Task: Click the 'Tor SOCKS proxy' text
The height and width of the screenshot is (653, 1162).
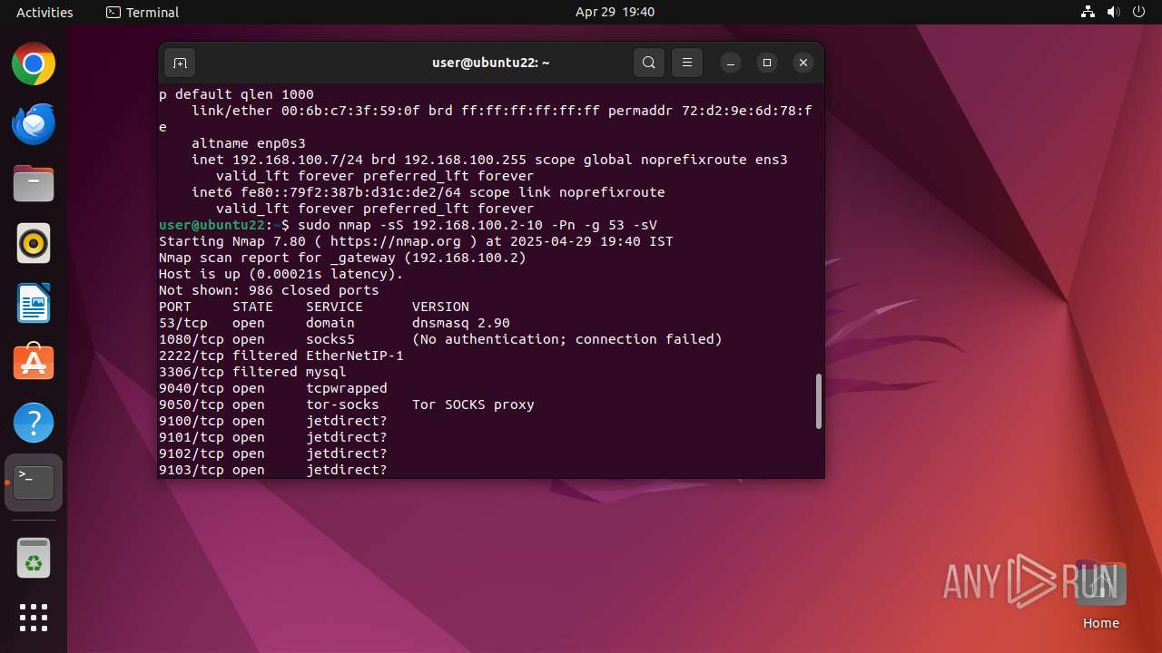Action: tap(473, 404)
